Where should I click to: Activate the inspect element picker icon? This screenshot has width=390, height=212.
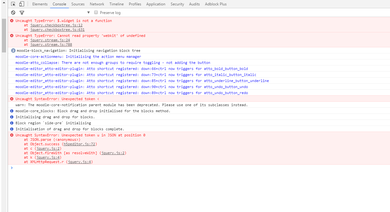[13, 4]
